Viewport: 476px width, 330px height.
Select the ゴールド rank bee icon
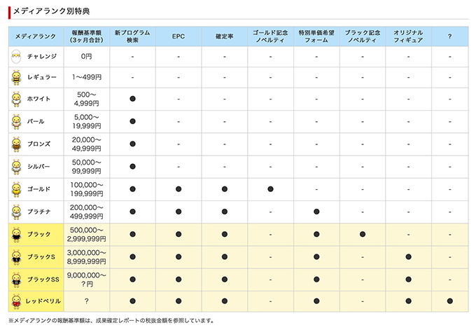tap(16, 189)
